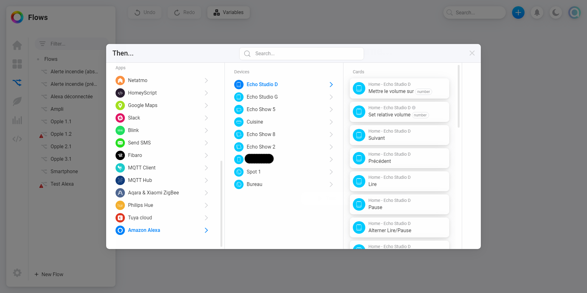Open the Insights bar chart icon
Screen dimensions: 587x293
17,120
